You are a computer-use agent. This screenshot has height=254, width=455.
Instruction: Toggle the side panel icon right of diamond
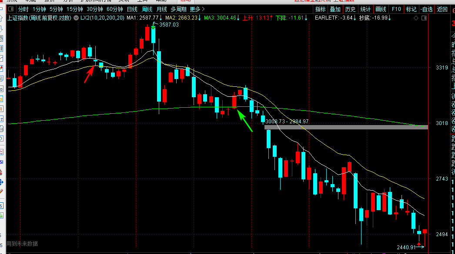pyautogui.click(x=424, y=18)
